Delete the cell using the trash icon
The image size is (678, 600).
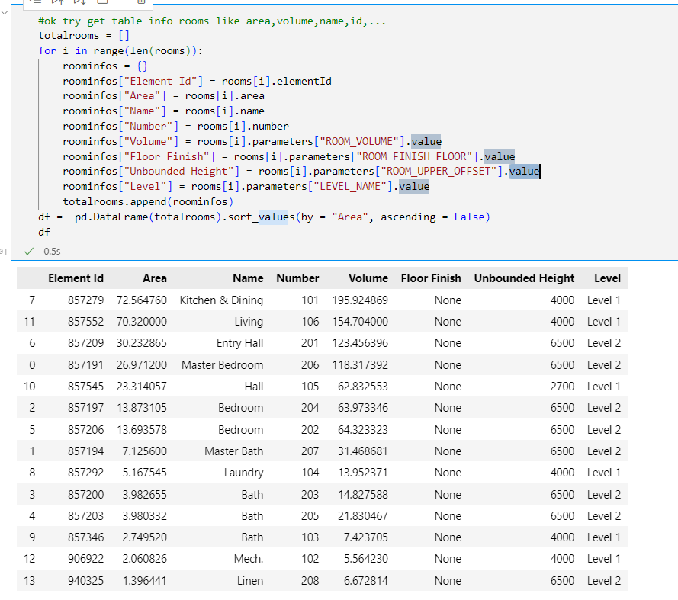(141, 2)
